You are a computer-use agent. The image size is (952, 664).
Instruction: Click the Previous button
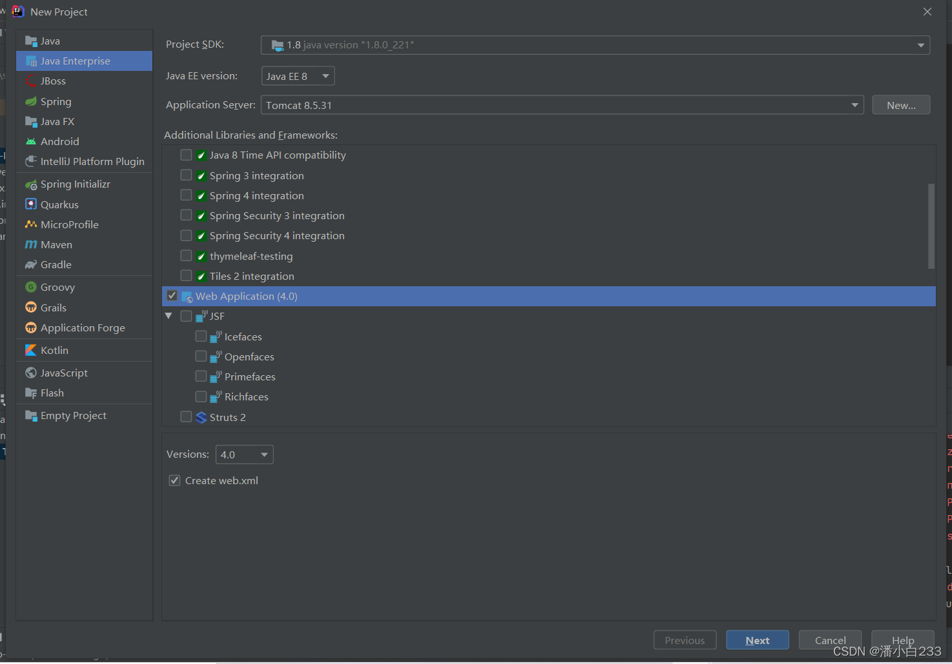685,640
